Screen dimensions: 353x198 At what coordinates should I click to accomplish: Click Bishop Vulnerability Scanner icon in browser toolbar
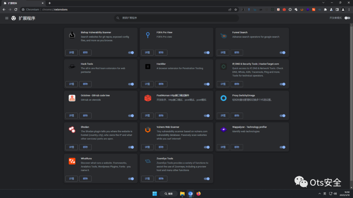[243, 10]
